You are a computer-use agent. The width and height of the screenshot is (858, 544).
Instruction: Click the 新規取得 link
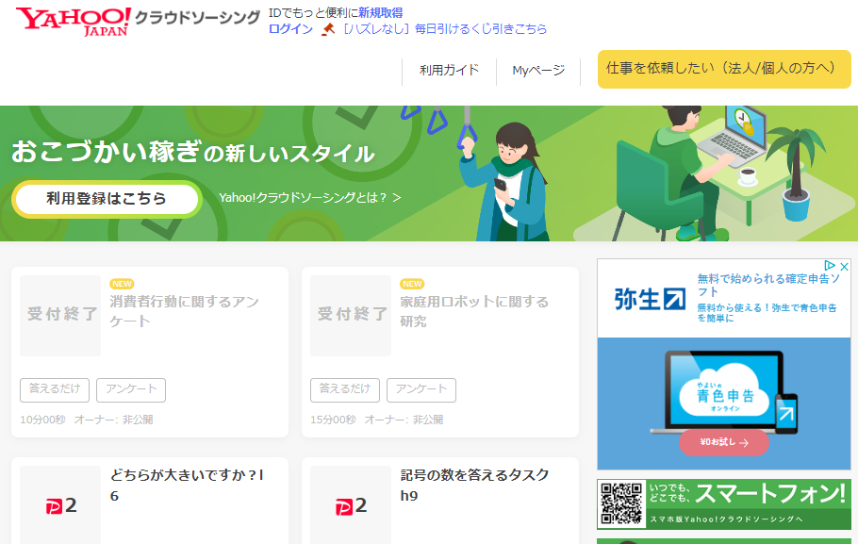coord(380,13)
